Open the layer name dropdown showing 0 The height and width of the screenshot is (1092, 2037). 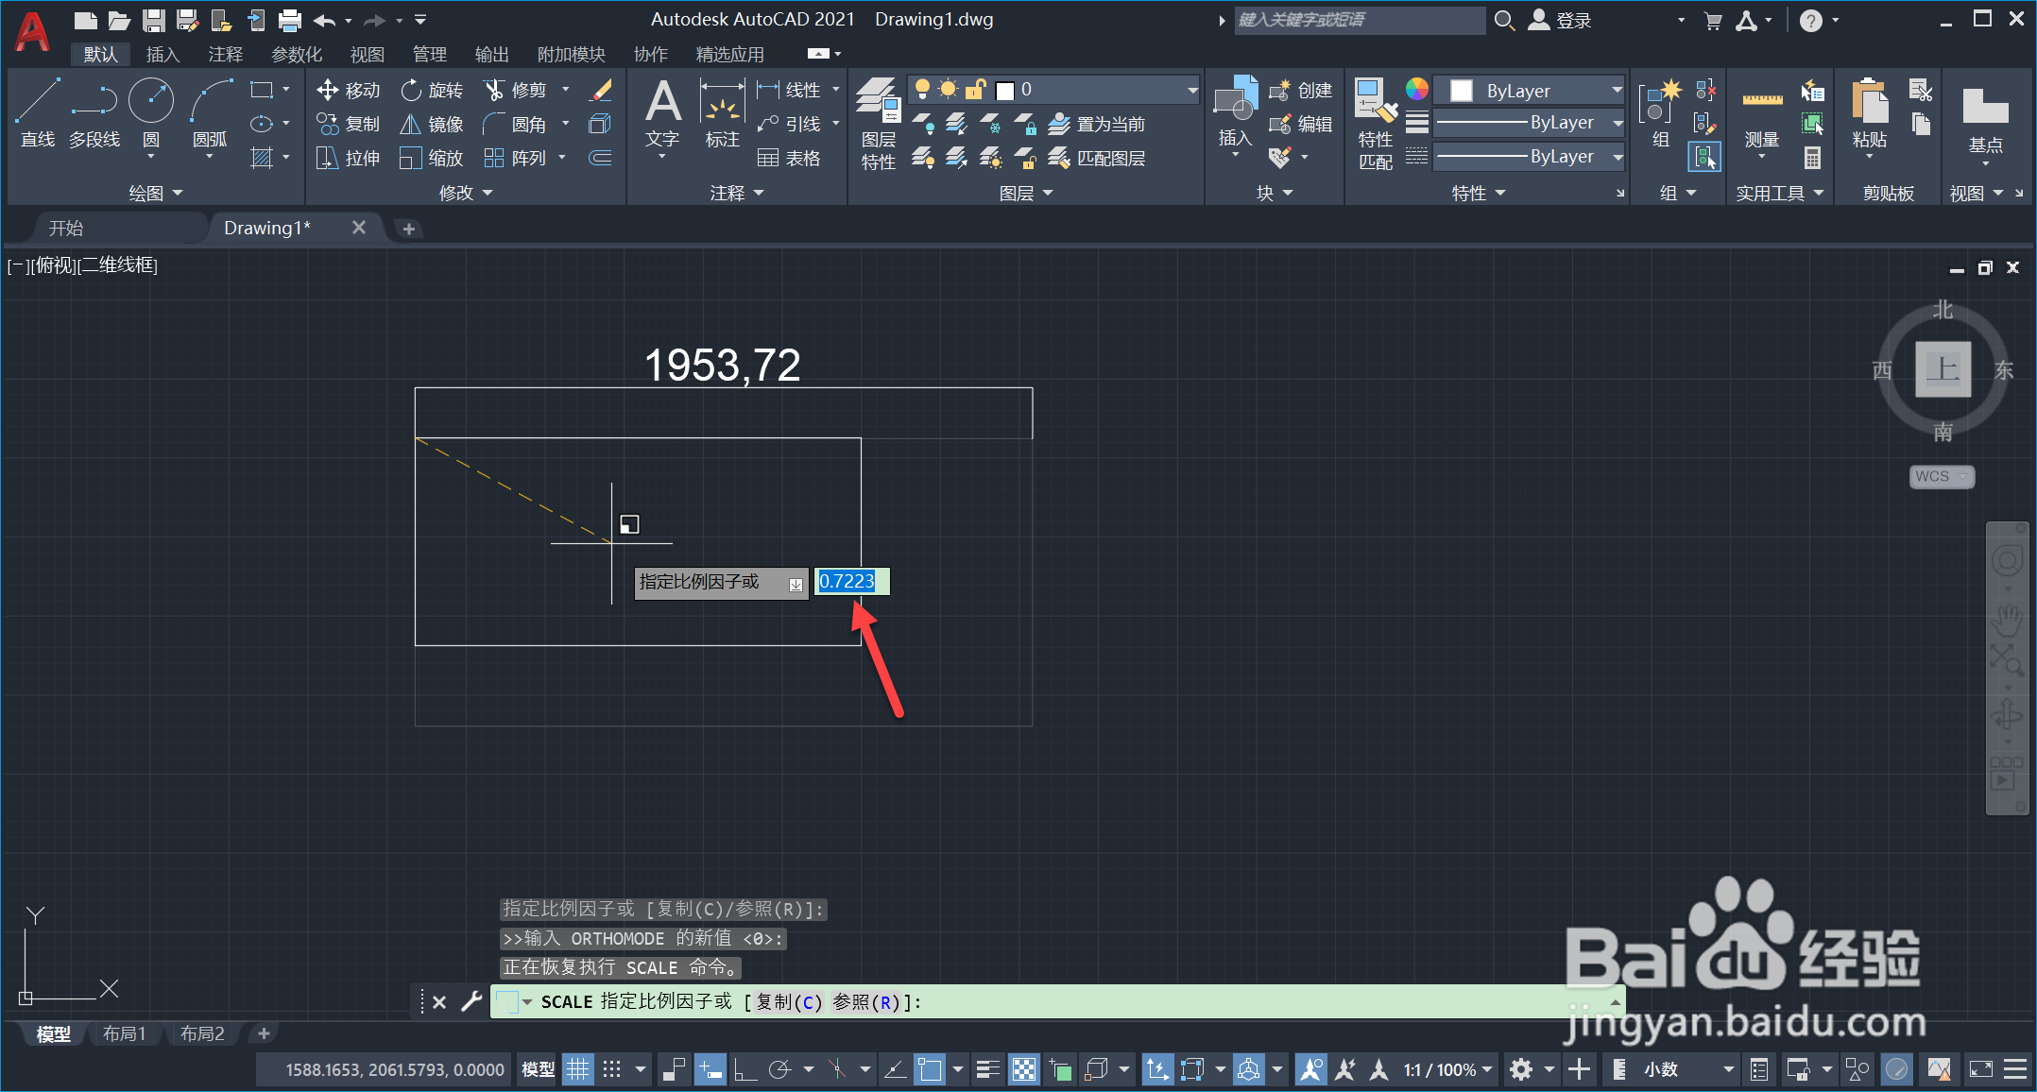1192,90
